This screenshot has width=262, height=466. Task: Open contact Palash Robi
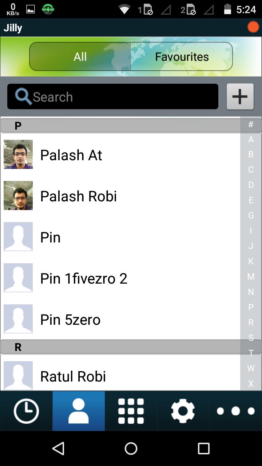(x=120, y=196)
